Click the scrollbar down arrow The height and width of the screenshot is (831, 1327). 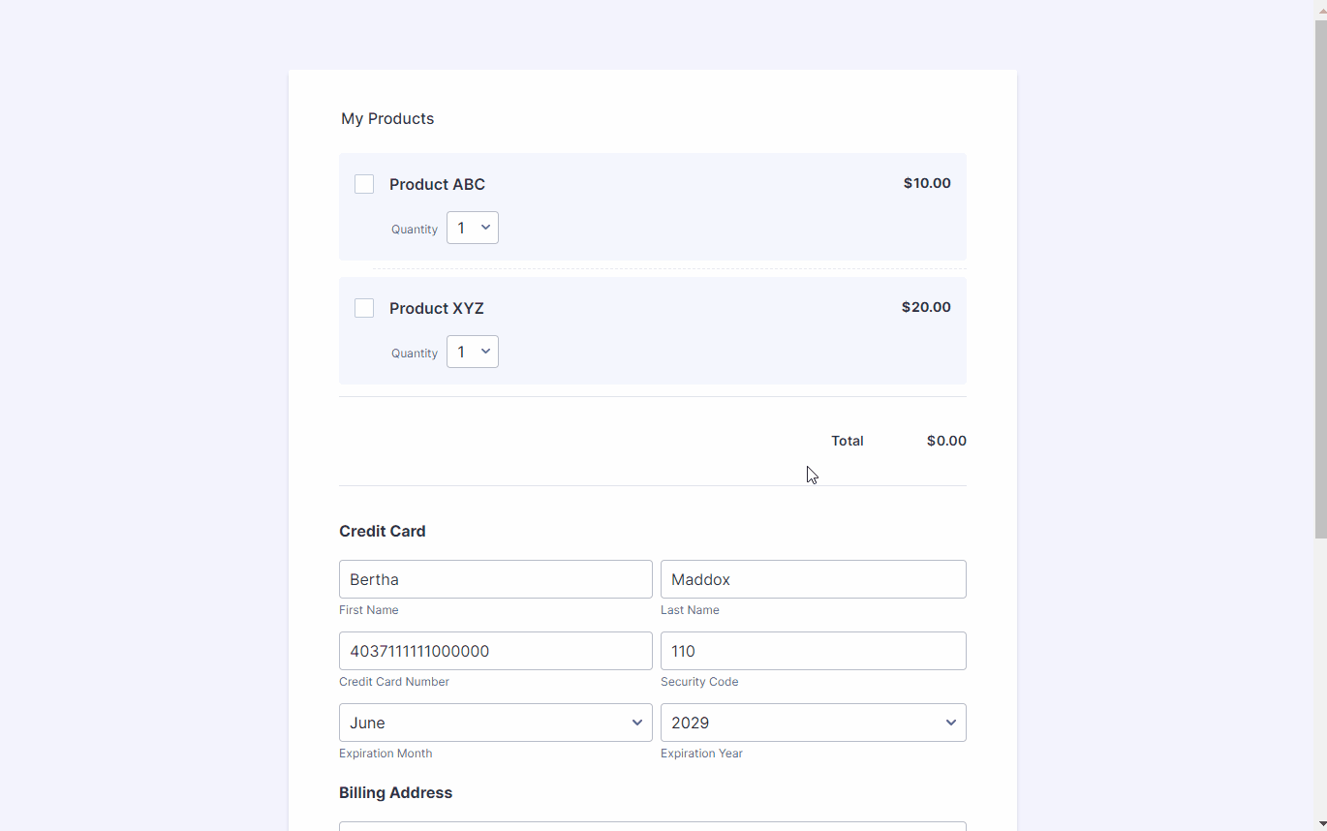point(1320,824)
